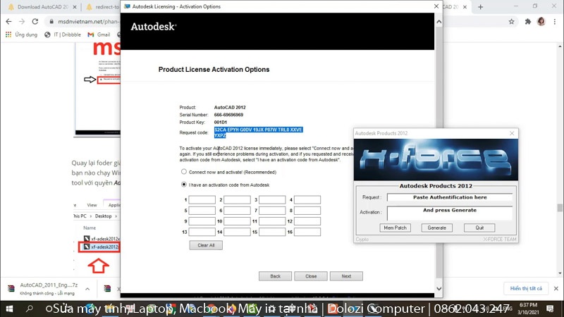Click the Chrome back navigation arrow
The image size is (564, 317).
8,22
